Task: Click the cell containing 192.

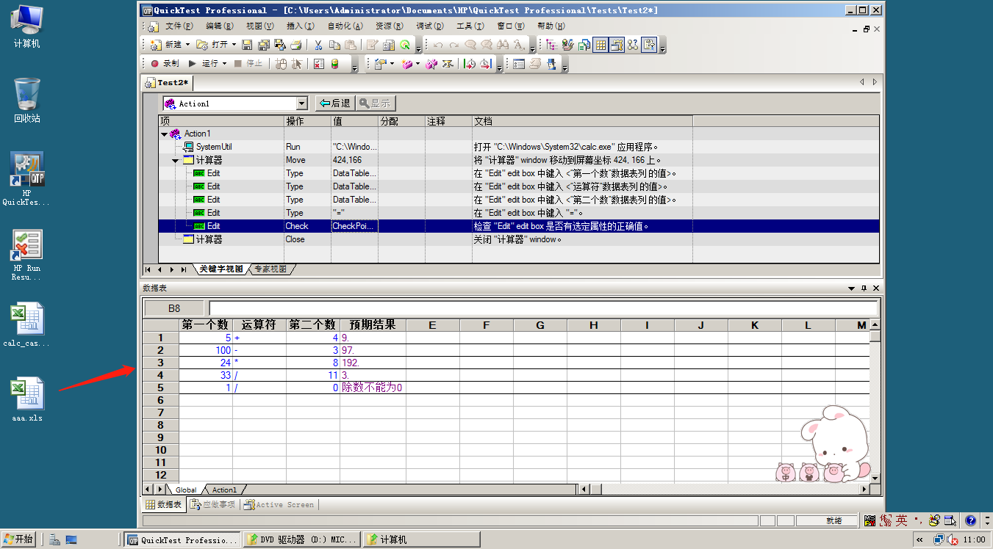Action: pyautogui.click(x=373, y=363)
